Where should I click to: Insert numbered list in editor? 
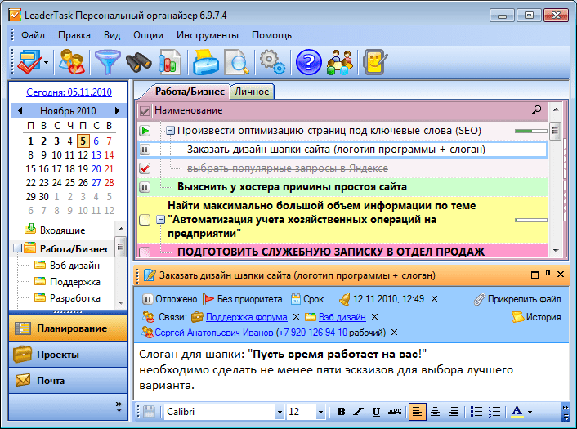click(x=494, y=411)
